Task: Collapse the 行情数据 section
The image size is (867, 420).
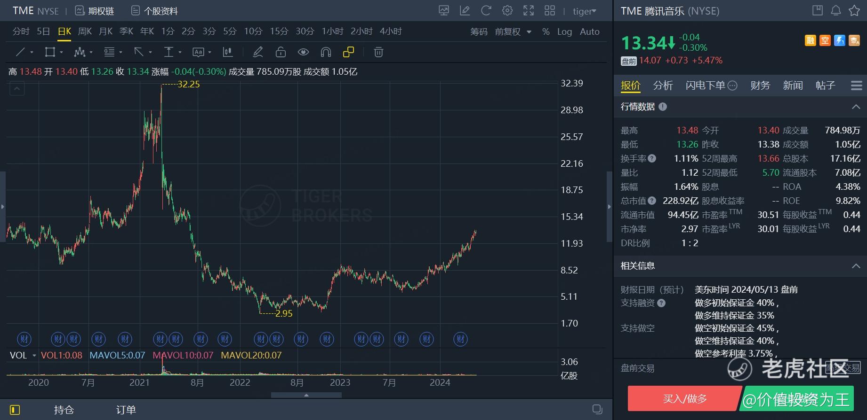Action: tap(856, 107)
